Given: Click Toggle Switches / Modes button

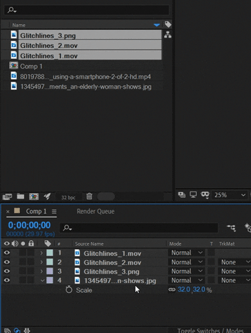Looking at the screenshot, I should point(210,330).
